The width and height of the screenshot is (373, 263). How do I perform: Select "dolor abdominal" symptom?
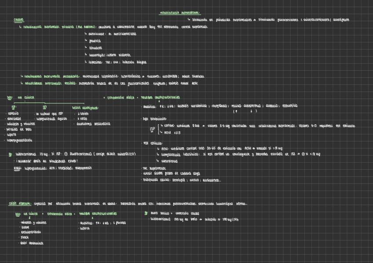(32, 243)
